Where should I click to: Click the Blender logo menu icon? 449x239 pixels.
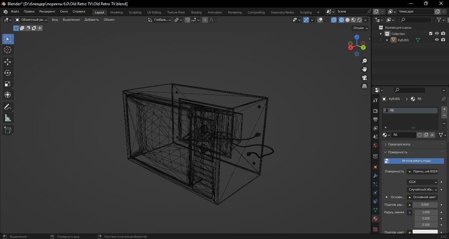point(5,12)
